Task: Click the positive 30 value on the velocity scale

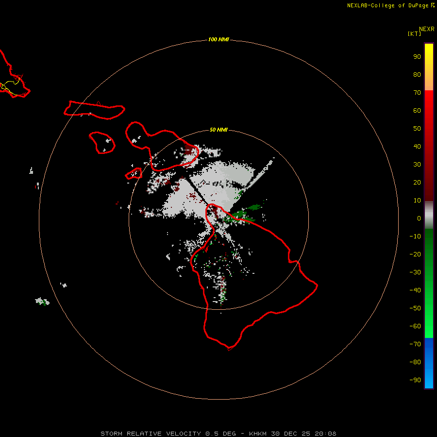Action: click(417, 165)
